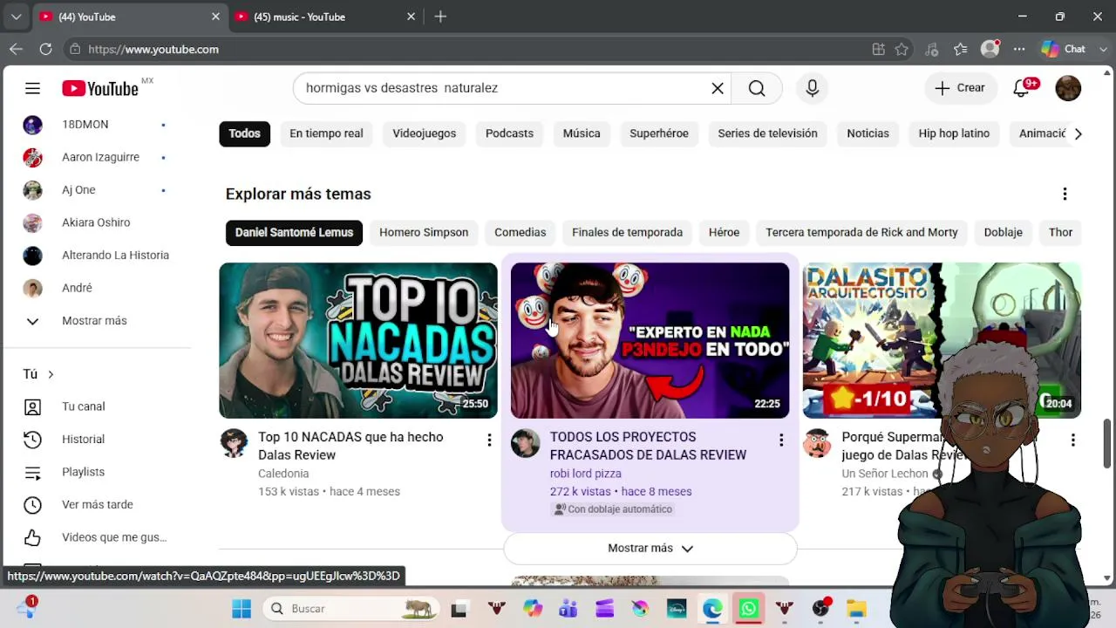Go to the YouTube home logo
The height and width of the screenshot is (628, 1116).
pos(100,88)
